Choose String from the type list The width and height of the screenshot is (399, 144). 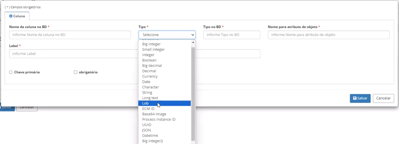[x=164, y=93]
